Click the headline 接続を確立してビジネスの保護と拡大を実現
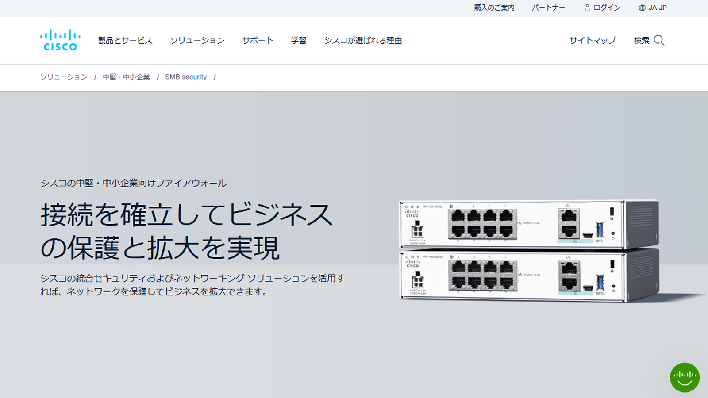The image size is (708, 398). pos(186,231)
